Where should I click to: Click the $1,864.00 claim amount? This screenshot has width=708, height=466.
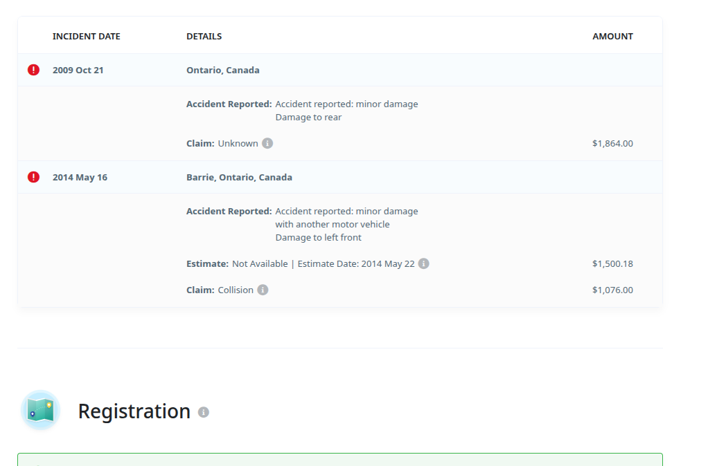coord(612,143)
